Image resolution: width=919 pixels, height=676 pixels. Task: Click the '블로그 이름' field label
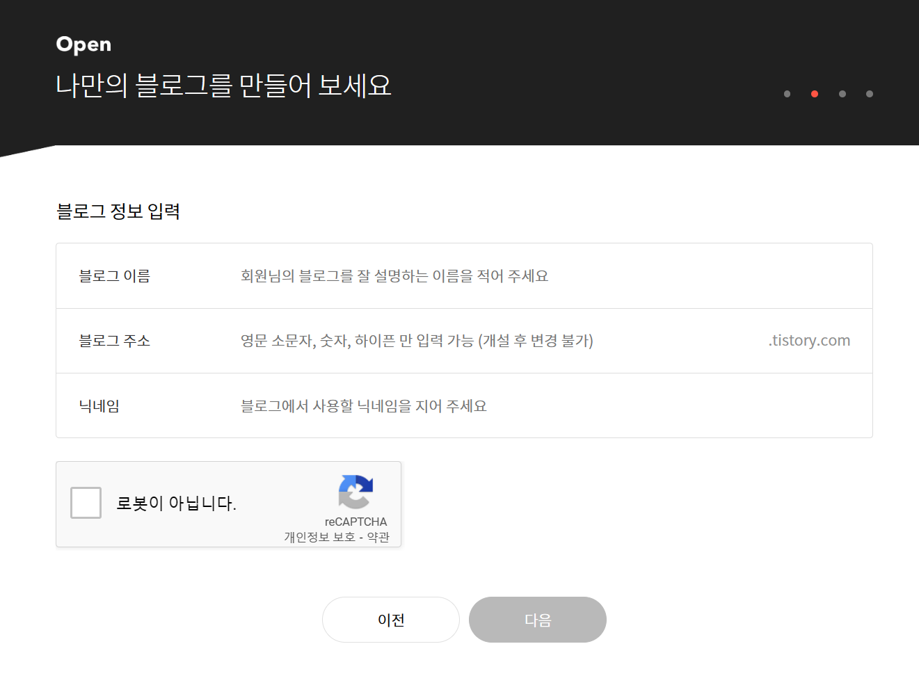click(115, 276)
